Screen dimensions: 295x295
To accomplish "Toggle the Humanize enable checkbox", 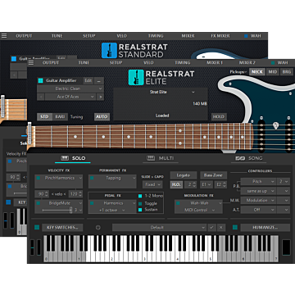I will coord(235,227).
